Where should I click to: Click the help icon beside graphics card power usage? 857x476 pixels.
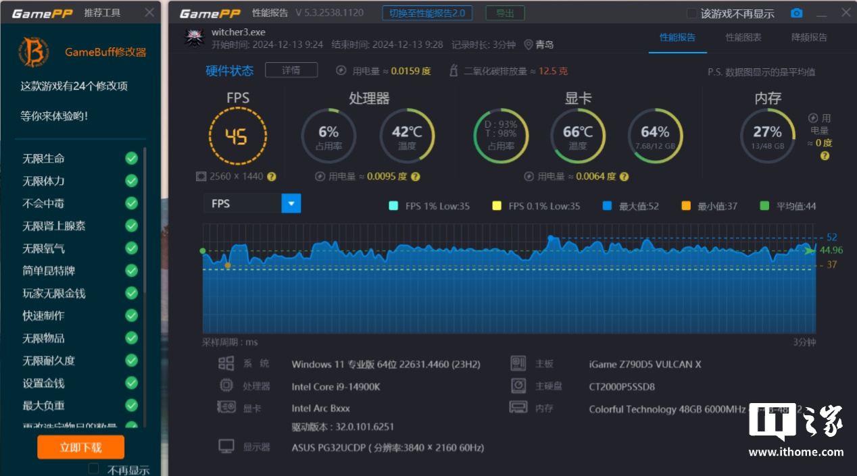tap(624, 177)
